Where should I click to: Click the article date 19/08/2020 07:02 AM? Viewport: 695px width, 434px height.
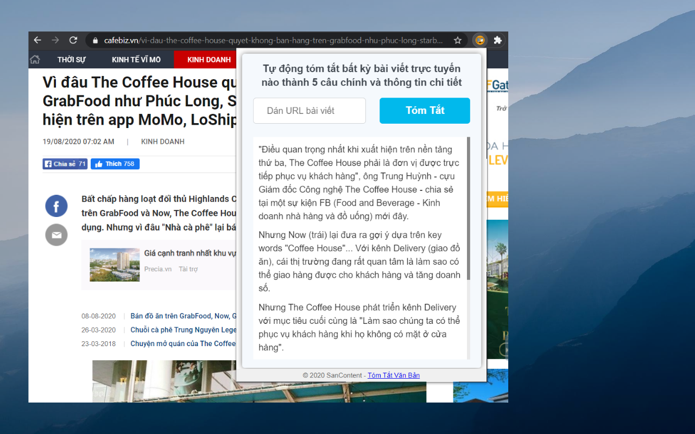click(79, 142)
